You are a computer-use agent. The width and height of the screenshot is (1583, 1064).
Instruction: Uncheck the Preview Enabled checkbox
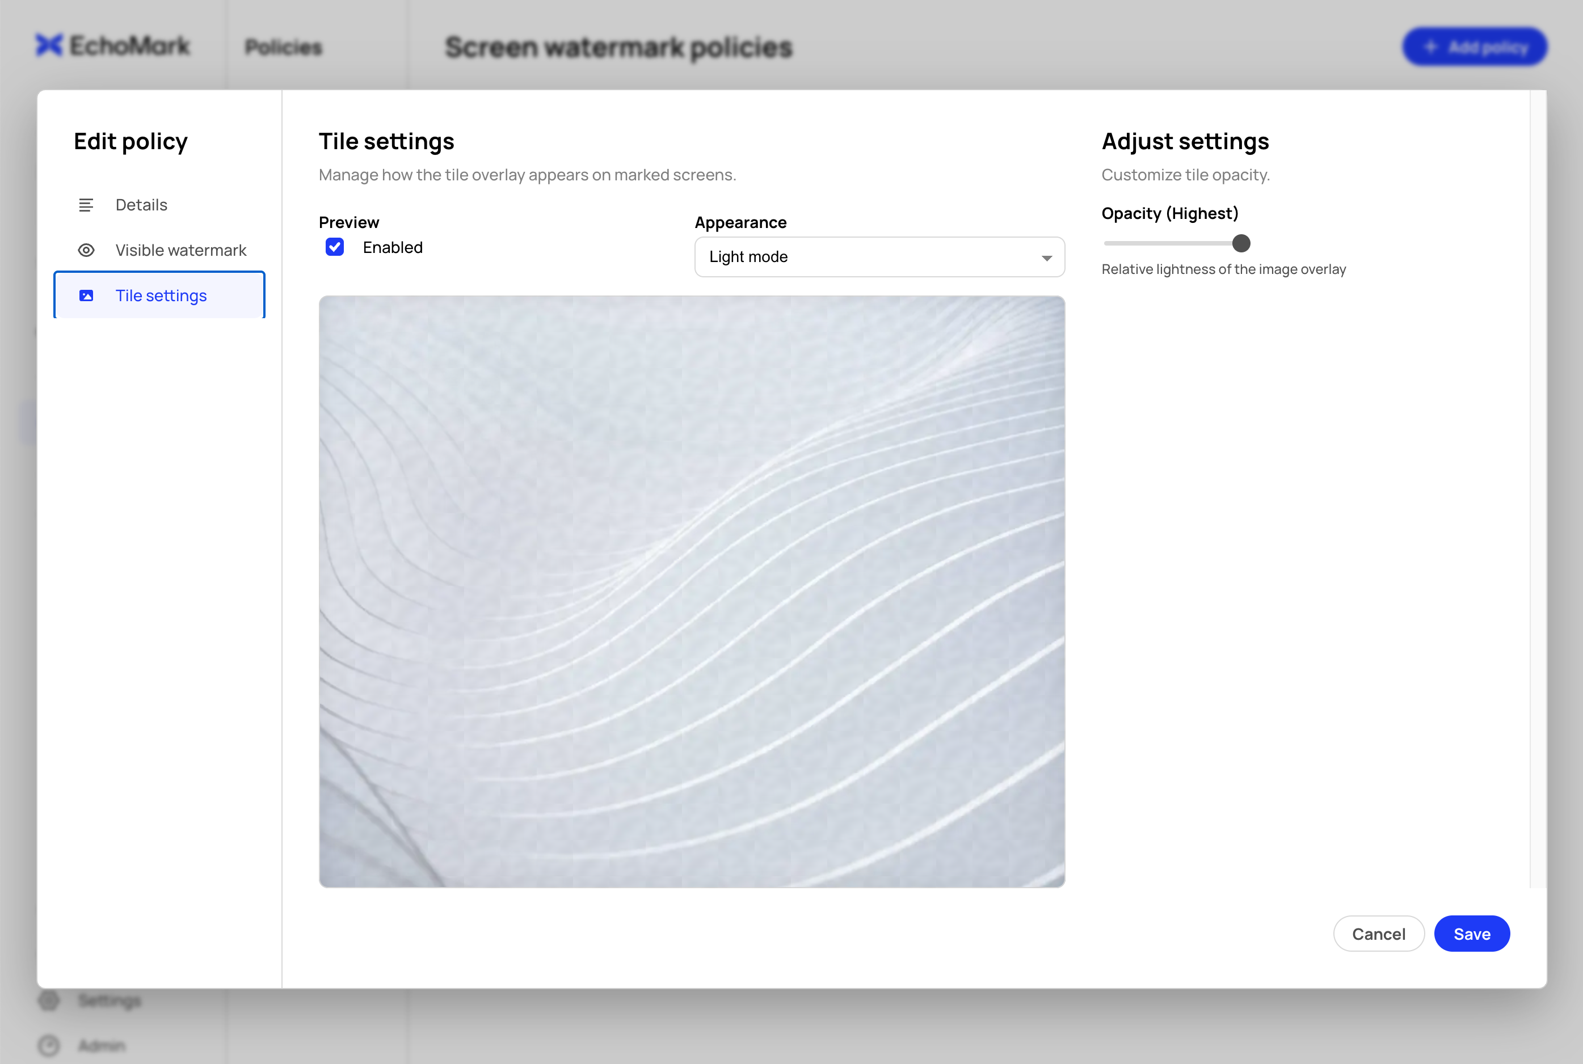(335, 247)
